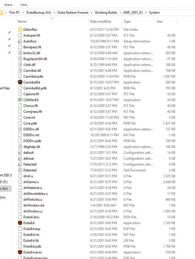Screen dimensions: 195x259
Task: Select the CannibalEd.pdb file name
Action: click(35, 88)
